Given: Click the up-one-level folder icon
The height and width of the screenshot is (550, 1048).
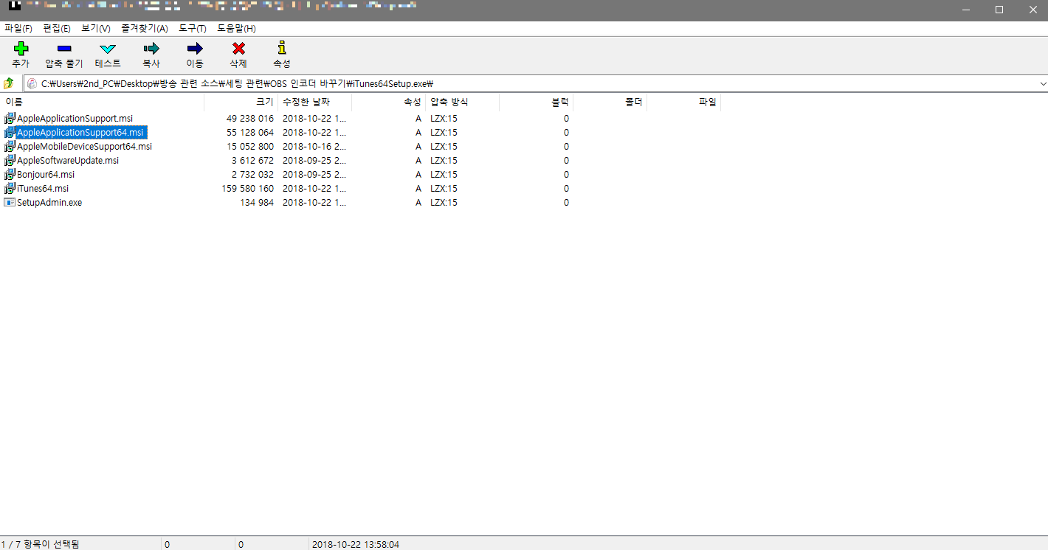Looking at the screenshot, I should click(x=8, y=83).
